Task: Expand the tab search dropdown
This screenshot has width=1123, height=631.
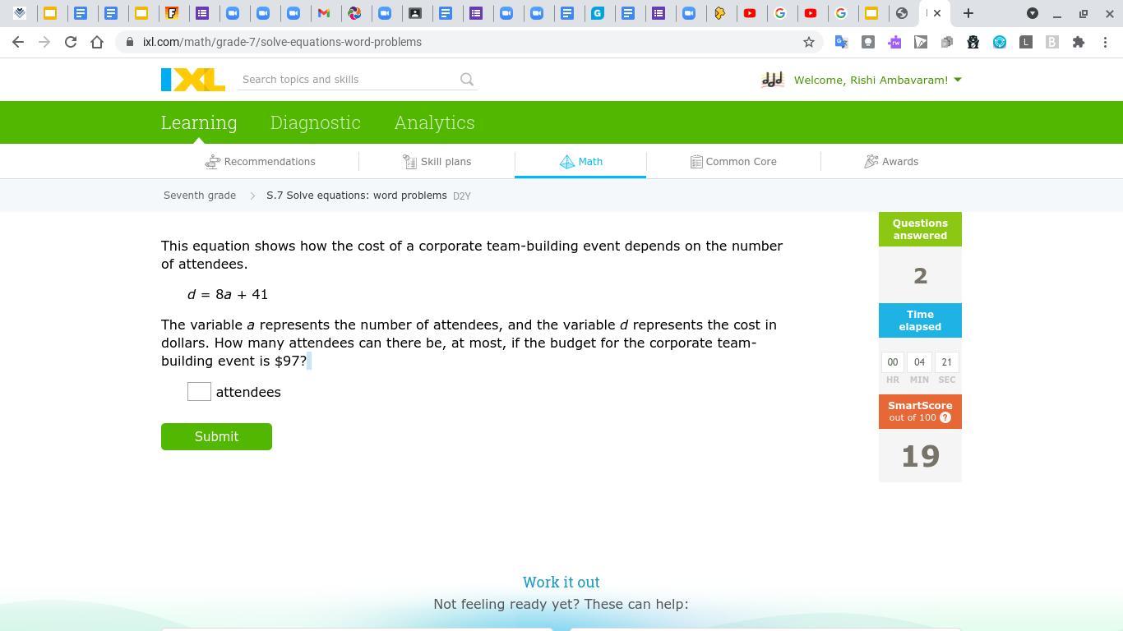Action: (x=1033, y=13)
